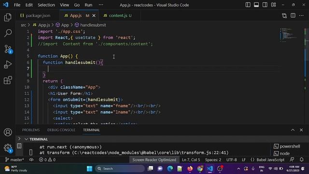Screen dimensions: 309x174
Task: Close the App.js editor tab
Action: pos(94,15)
